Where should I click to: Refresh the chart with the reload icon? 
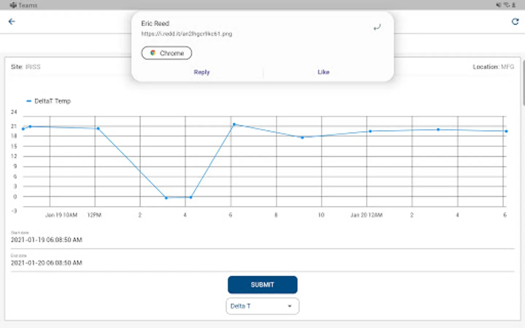(515, 22)
